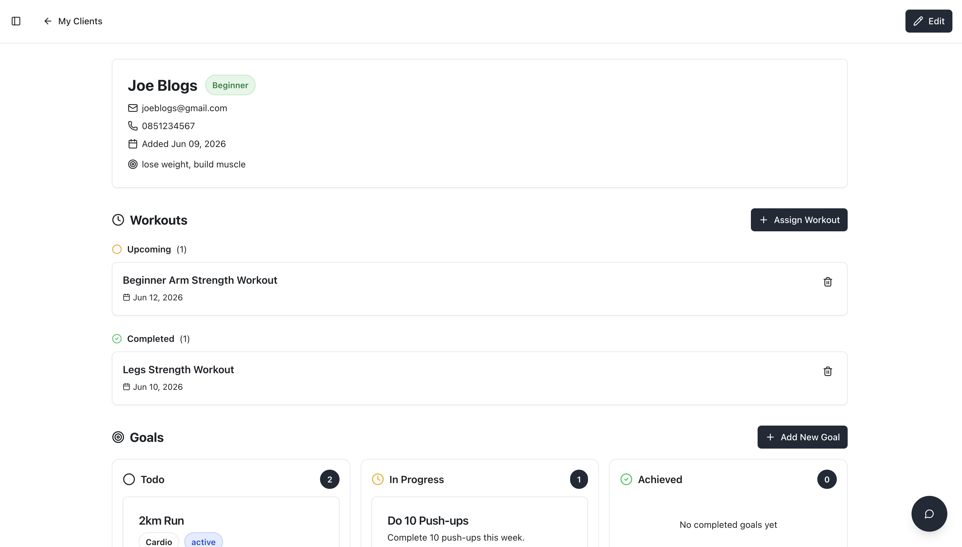The height and width of the screenshot is (547, 962).
Task: Click the target icon beside Goals heading
Action: point(118,437)
